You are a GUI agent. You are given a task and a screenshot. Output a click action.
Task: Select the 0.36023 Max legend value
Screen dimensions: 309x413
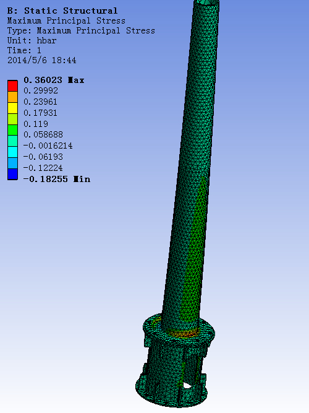(x=54, y=80)
